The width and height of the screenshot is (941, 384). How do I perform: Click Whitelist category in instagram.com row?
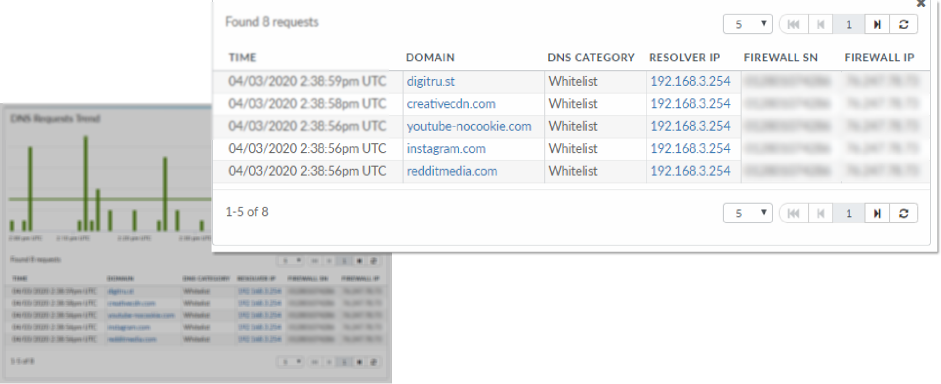pyautogui.click(x=573, y=149)
